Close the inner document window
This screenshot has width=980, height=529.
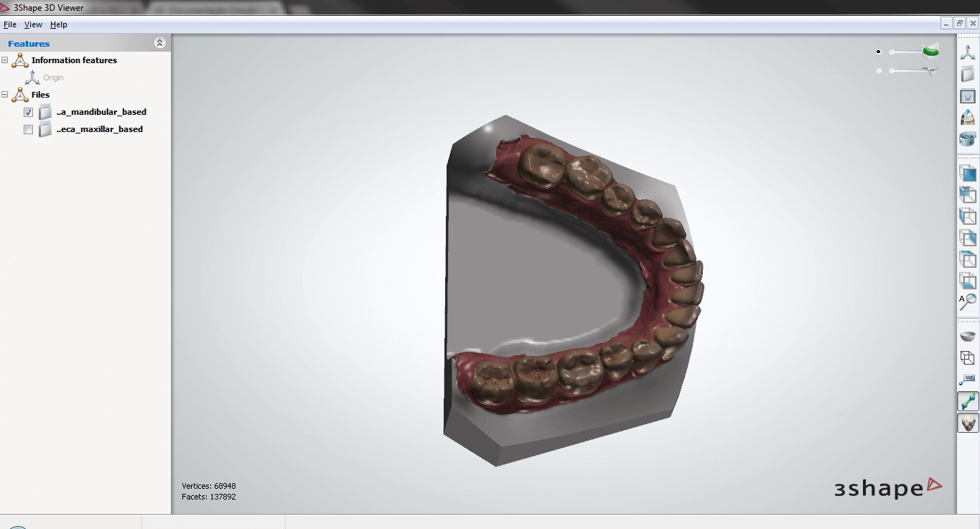[973, 24]
